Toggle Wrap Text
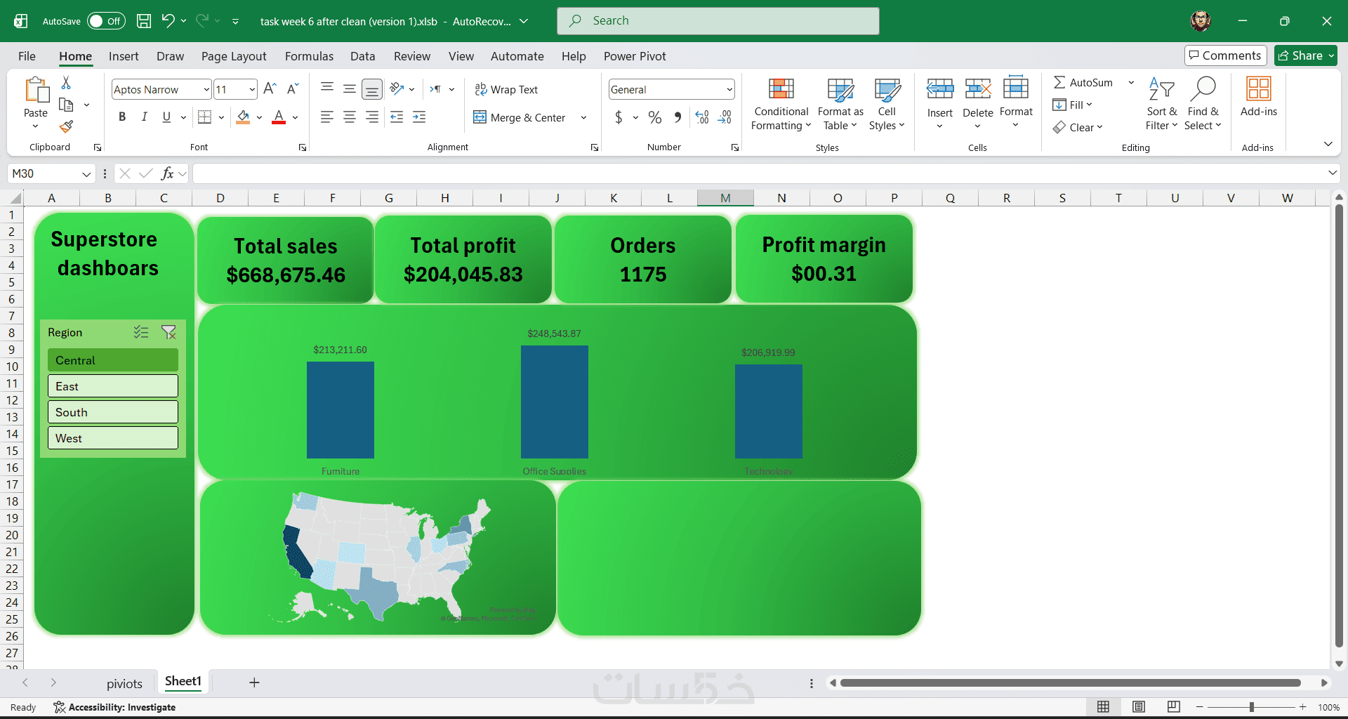Viewport: 1348px width, 719px height. [x=506, y=89]
